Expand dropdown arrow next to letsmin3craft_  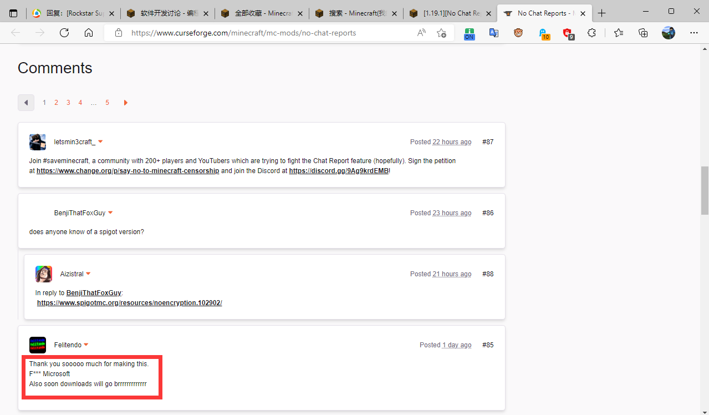[100, 142]
